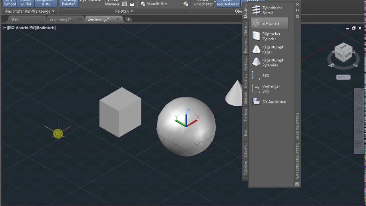Viewport: 366px width, 206px height.
Task: Open the Elektrik palette tab
Action: (x=245, y=98)
